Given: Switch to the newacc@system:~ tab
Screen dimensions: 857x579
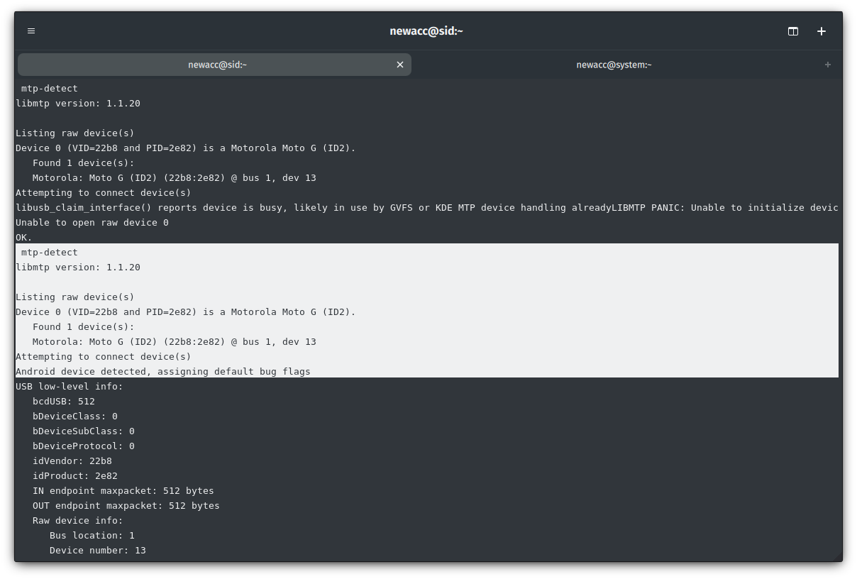Looking at the screenshot, I should (613, 65).
